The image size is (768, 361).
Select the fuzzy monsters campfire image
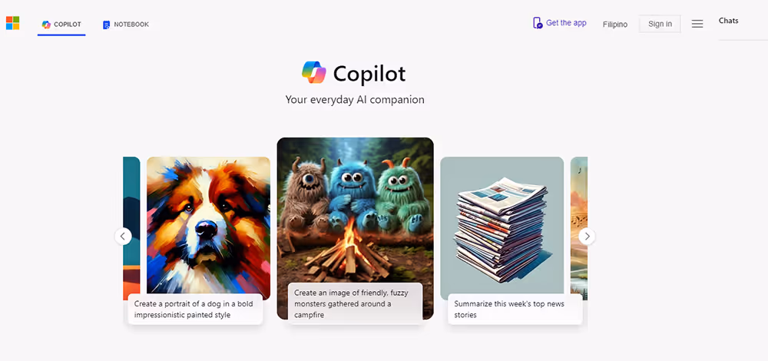click(x=355, y=210)
